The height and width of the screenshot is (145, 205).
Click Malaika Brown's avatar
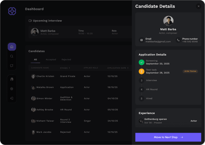click(x=33, y=87)
